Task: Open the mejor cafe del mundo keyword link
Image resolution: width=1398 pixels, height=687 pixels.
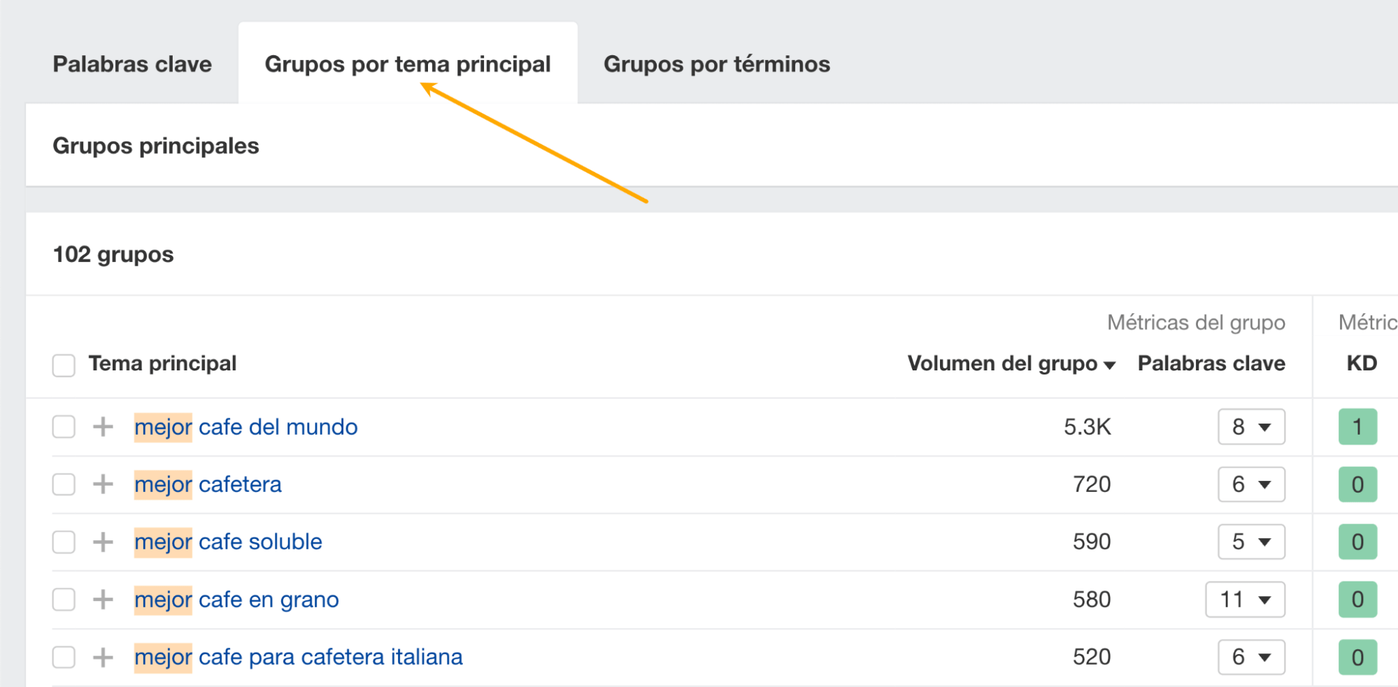Action: pos(246,426)
